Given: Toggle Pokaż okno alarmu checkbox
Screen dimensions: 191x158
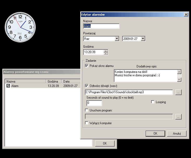Looking at the screenshot, I should (87, 66).
